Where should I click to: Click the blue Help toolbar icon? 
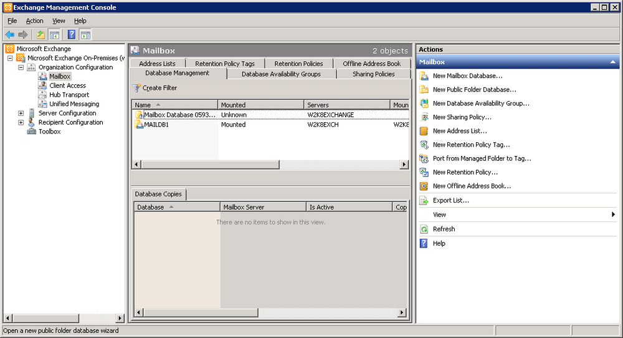coord(72,34)
